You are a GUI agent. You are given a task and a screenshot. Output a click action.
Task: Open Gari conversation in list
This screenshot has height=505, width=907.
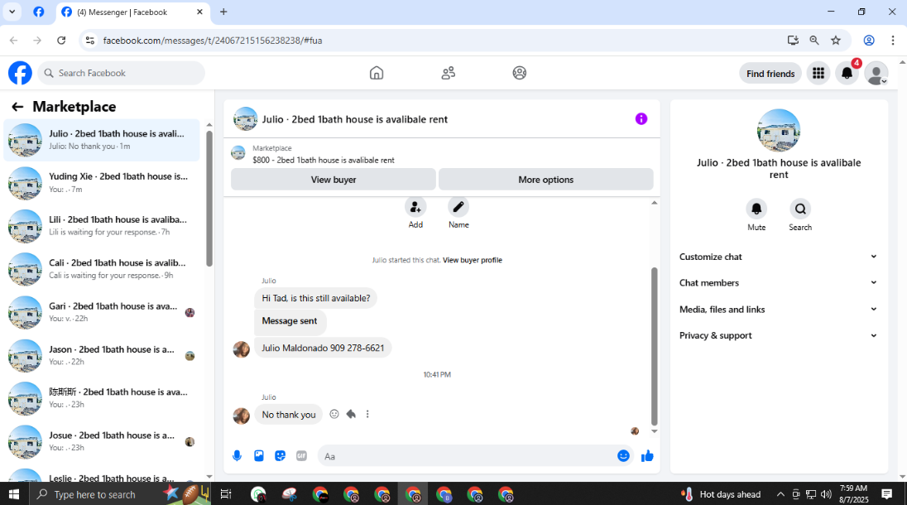102,312
